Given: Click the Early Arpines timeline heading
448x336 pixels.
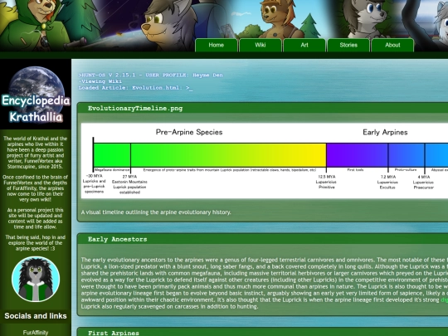Looking at the screenshot, I should click(385, 132).
